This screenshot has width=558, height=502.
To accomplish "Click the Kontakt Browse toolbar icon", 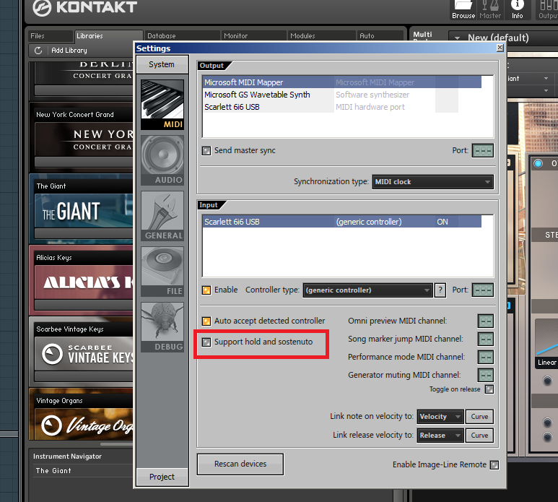I will pyautogui.click(x=463, y=9).
